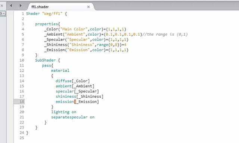Click the "separatespecular on" line
239x143 pixels.
pos(73,117)
